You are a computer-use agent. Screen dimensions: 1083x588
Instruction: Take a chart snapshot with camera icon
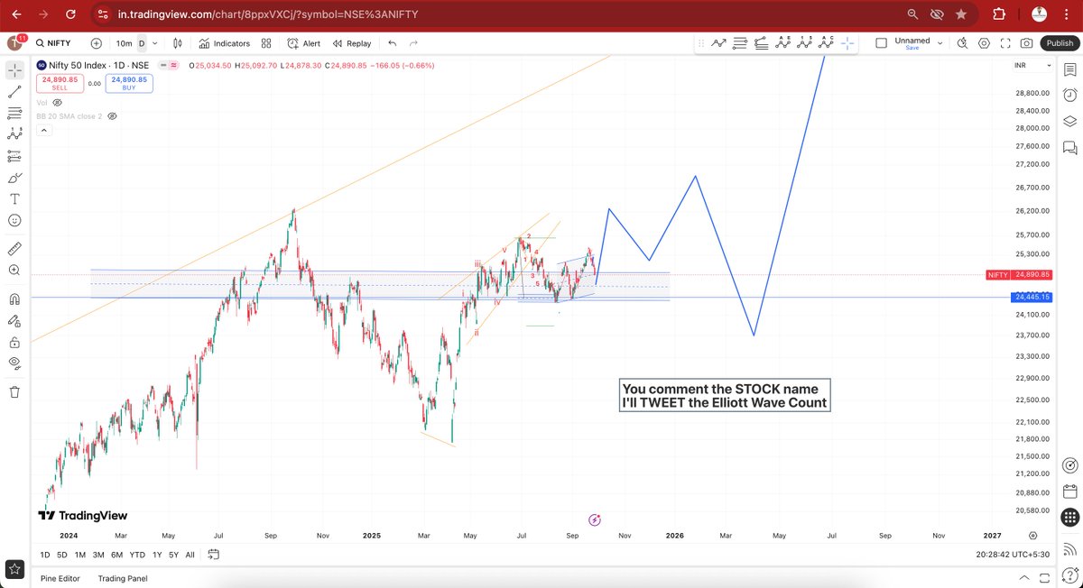tap(1027, 43)
